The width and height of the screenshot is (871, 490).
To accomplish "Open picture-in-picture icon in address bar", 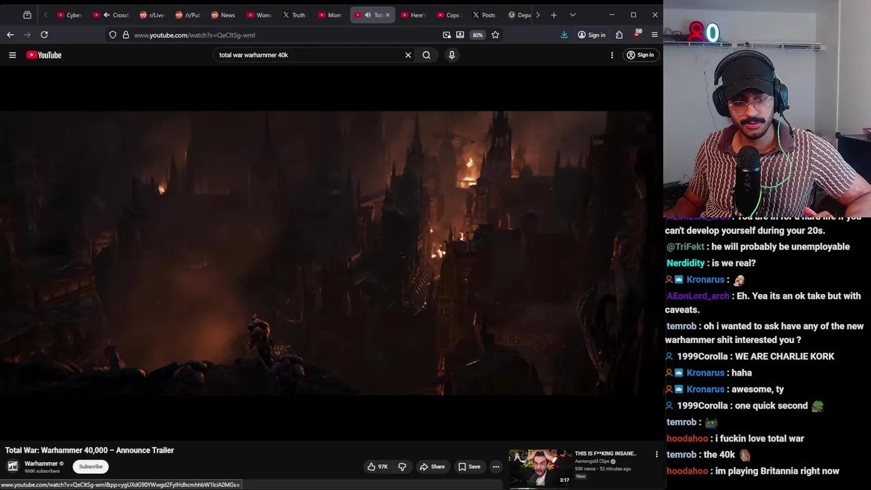I will (447, 35).
